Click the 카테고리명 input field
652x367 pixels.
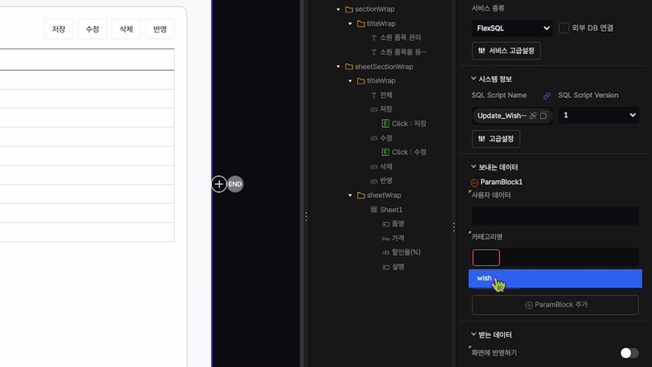pyautogui.click(x=555, y=258)
